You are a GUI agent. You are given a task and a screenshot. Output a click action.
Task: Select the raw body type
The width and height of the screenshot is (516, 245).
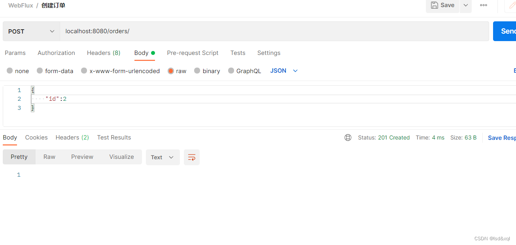[177, 71]
